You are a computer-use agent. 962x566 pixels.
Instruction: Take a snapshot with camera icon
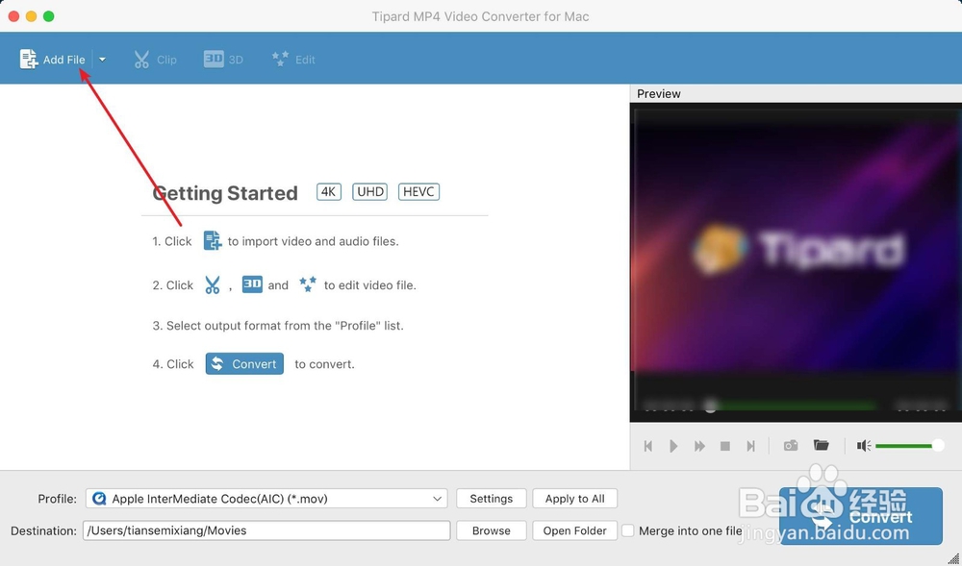click(x=791, y=445)
